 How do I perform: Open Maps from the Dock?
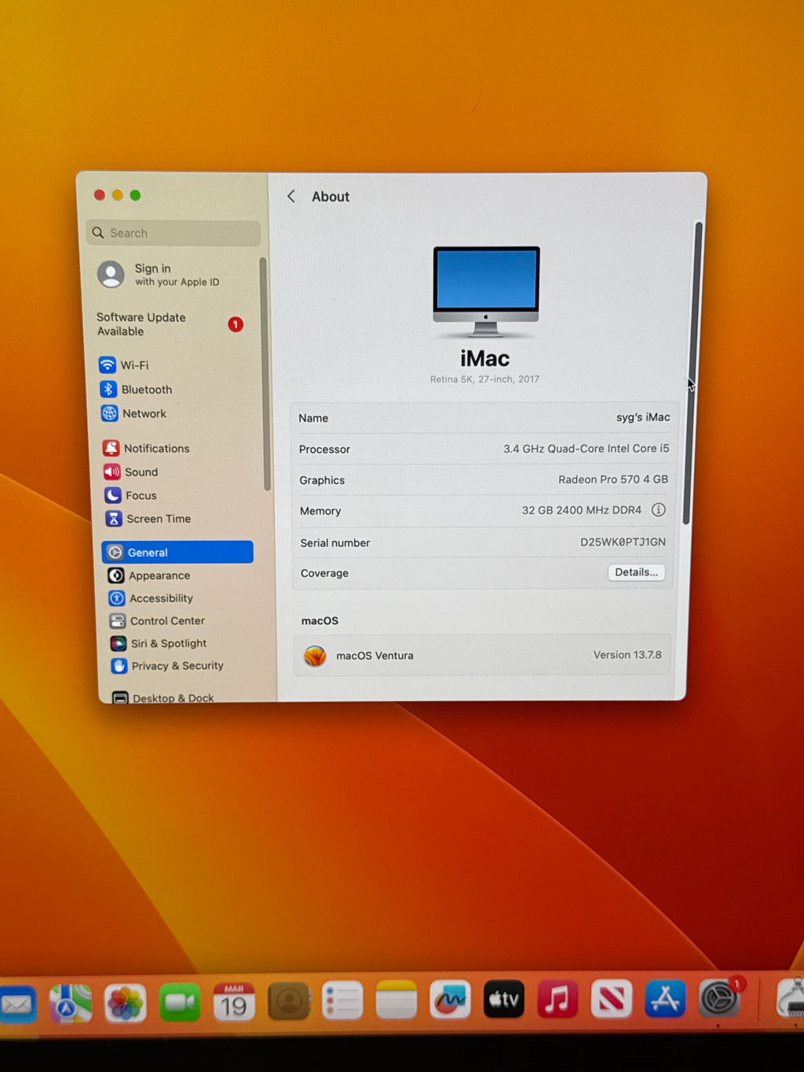tap(71, 1004)
